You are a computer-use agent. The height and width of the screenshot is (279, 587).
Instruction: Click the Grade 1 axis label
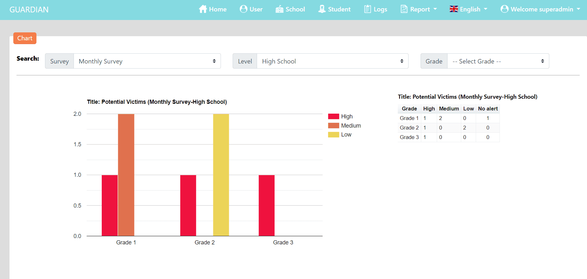pyautogui.click(x=126, y=242)
